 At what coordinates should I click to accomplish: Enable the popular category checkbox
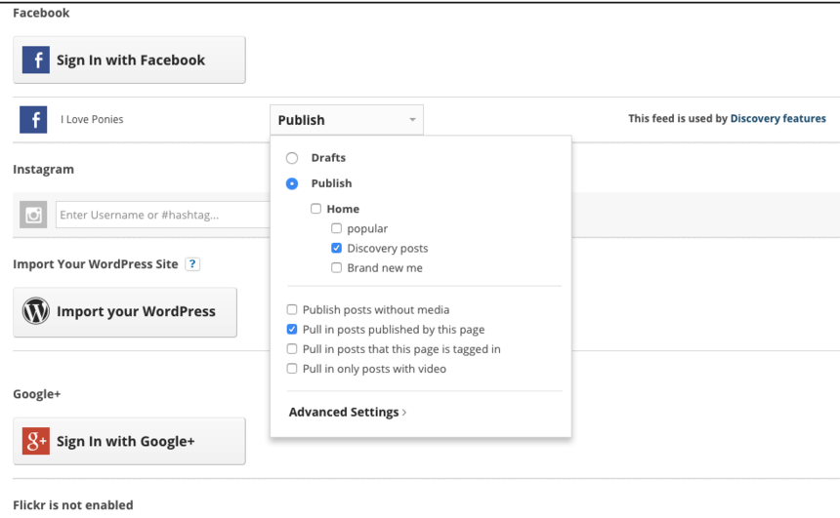pyautogui.click(x=336, y=228)
